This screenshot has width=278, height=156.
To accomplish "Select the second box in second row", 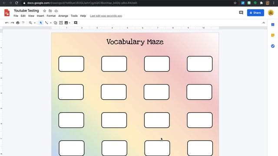I will (114, 92).
